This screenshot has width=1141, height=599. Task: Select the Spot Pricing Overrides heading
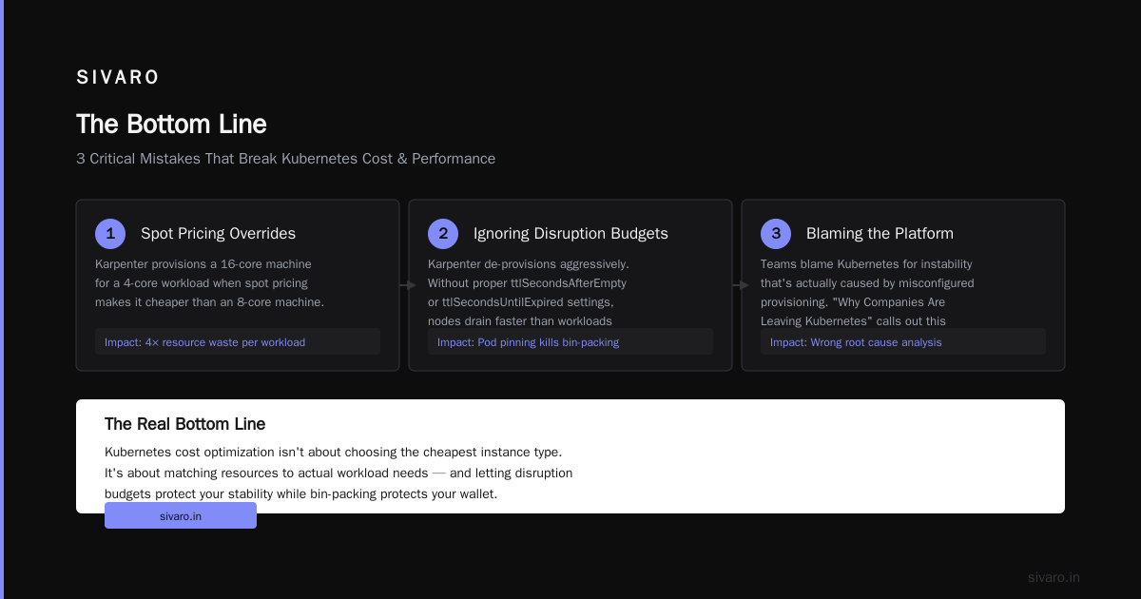(x=218, y=234)
